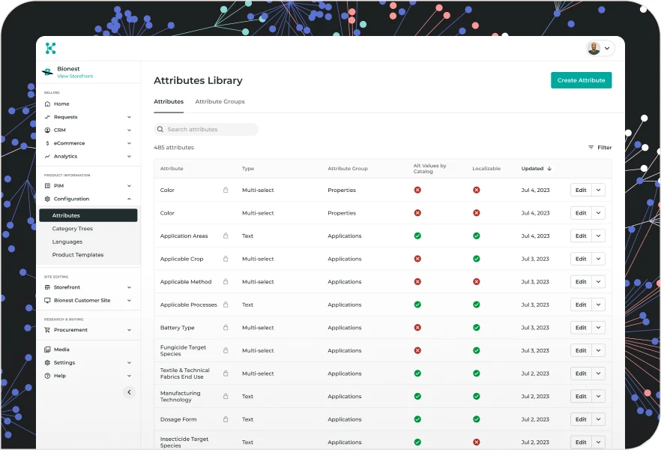The height and width of the screenshot is (450, 661).
Task: Click the eCommerce dollar icon
Action: point(48,143)
